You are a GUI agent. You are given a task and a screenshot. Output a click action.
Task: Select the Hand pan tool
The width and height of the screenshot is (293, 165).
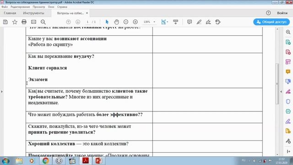click(x=116, y=22)
